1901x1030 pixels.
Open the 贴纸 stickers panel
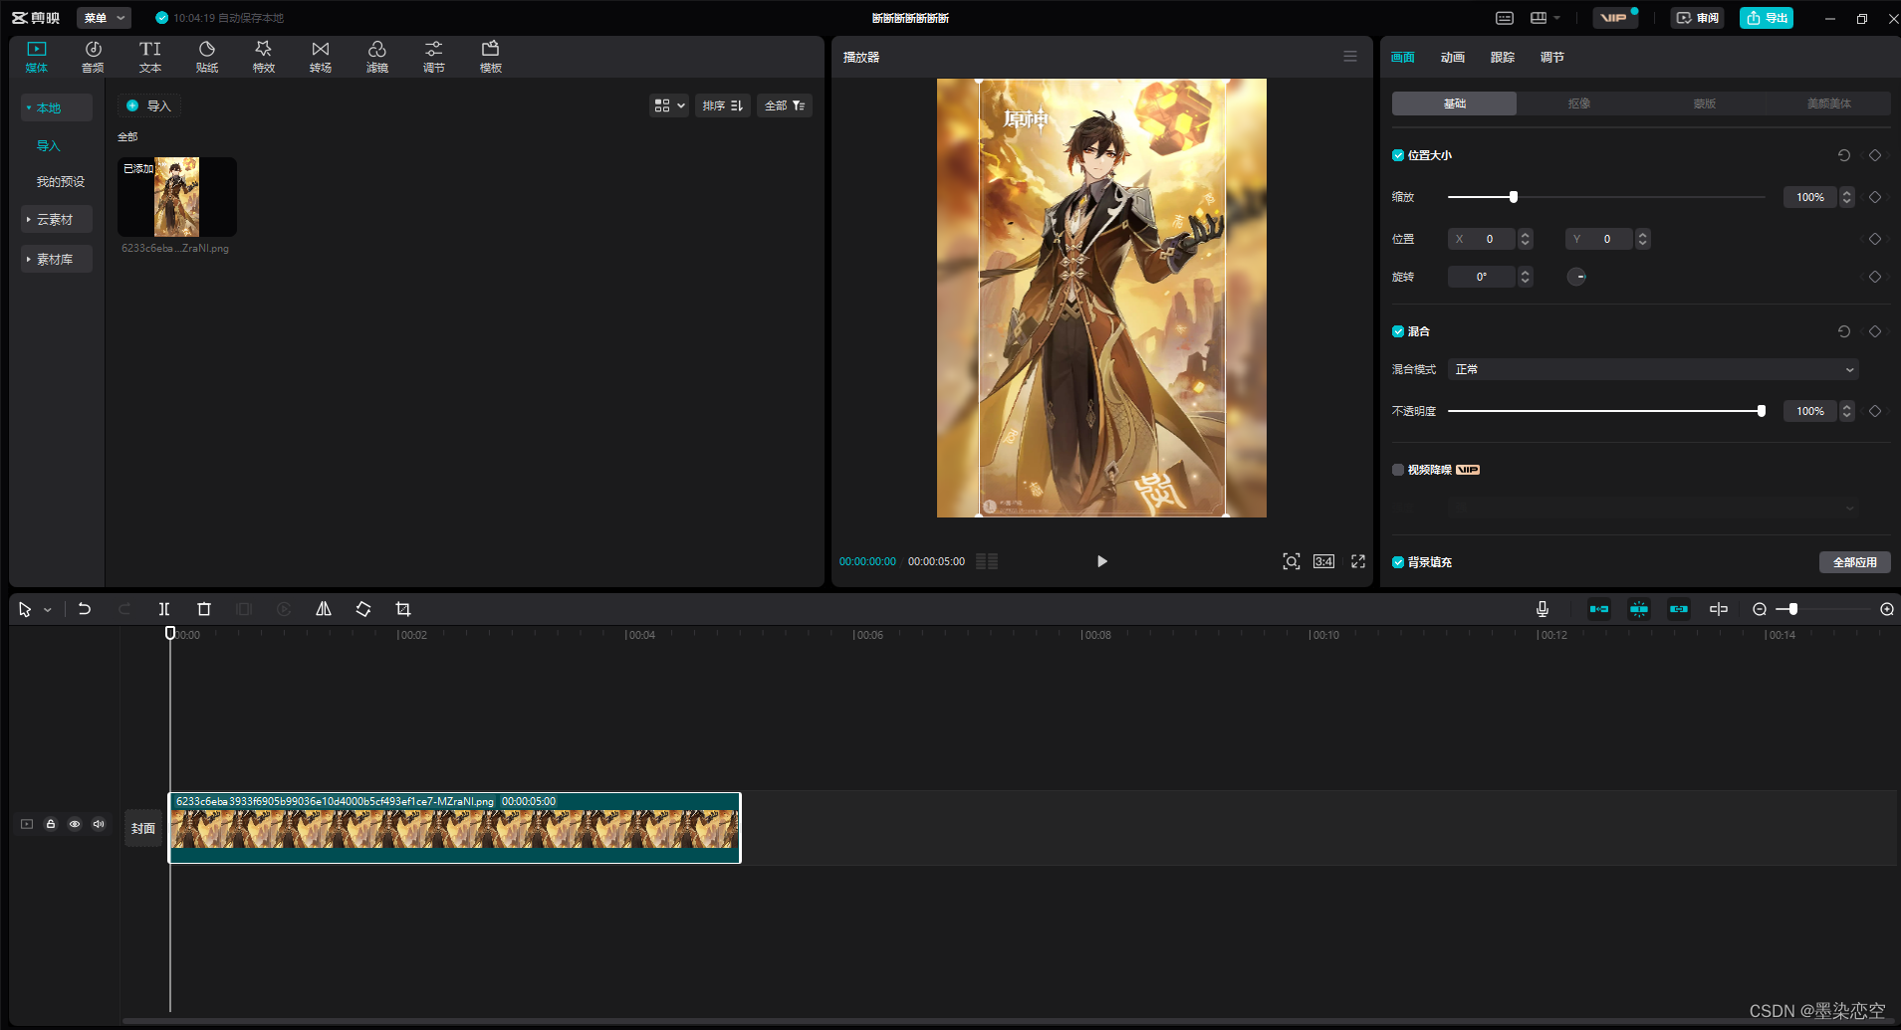pyautogui.click(x=207, y=57)
